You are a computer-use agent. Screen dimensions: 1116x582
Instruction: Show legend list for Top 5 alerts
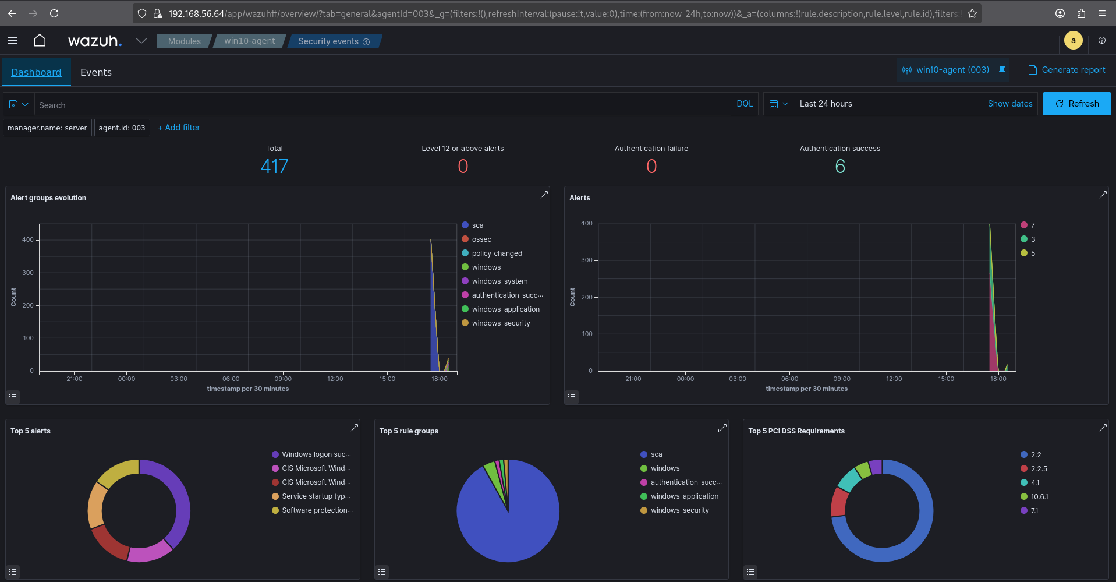click(x=13, y=572)
